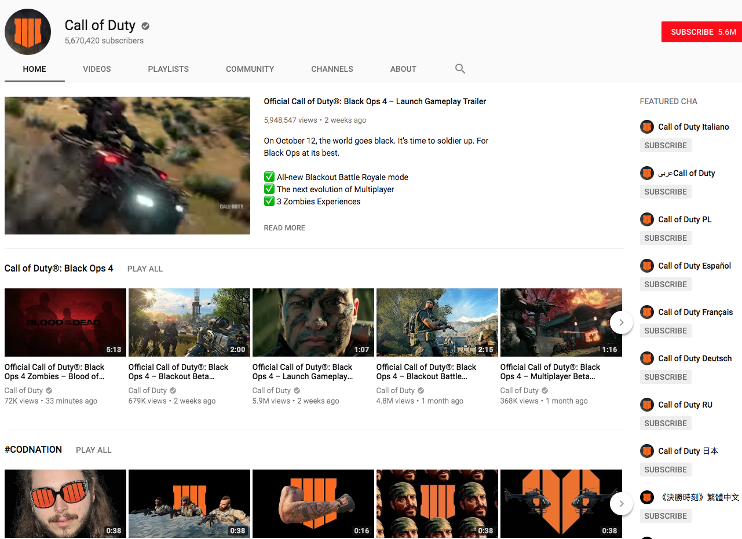Expand the description with READ MORE
Image resolution: width=742 pixels, height=539 pixels.
pyautogui.click(x=284, y=228)
